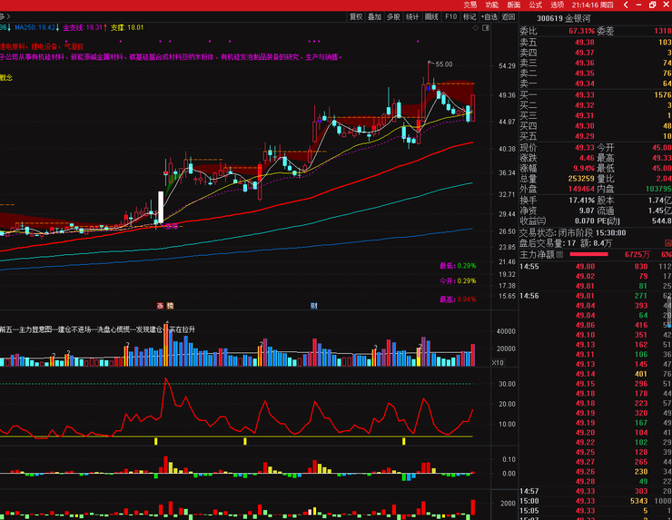
Task: Click the yellow signal marker under oscillator
Action: (x=155, y=441)
